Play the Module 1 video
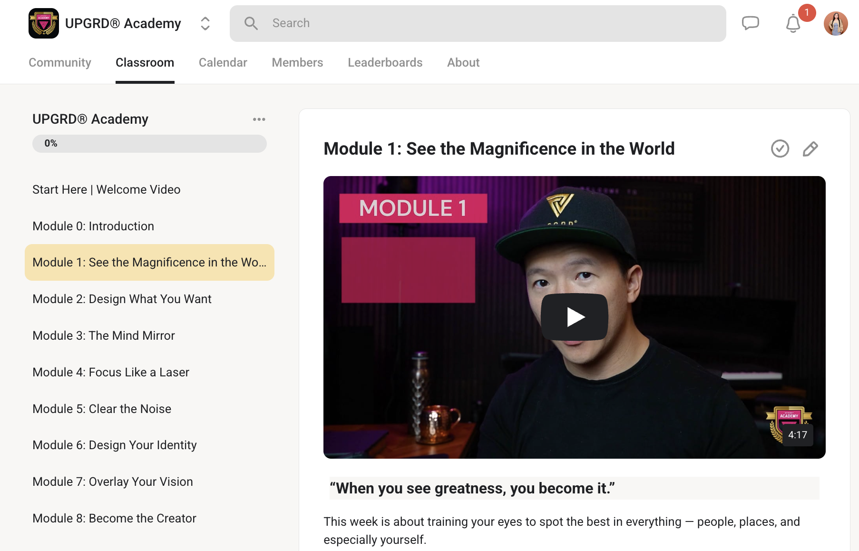859x551 pixels. [574, 317]
